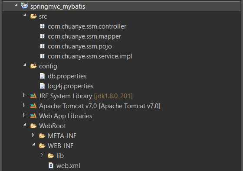243x171 pixels.
Task: Click the Web App Libraries icon
Action: [33, 116]
